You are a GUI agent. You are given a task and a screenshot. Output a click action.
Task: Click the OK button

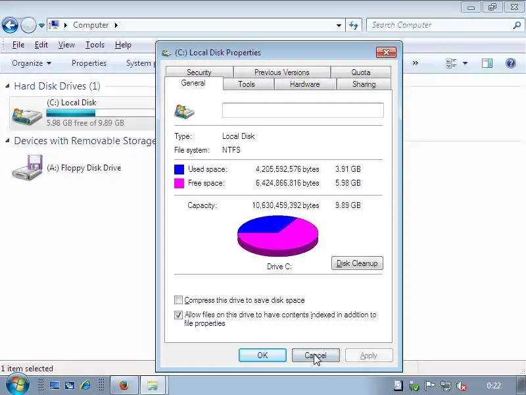(x=262, y=355)
